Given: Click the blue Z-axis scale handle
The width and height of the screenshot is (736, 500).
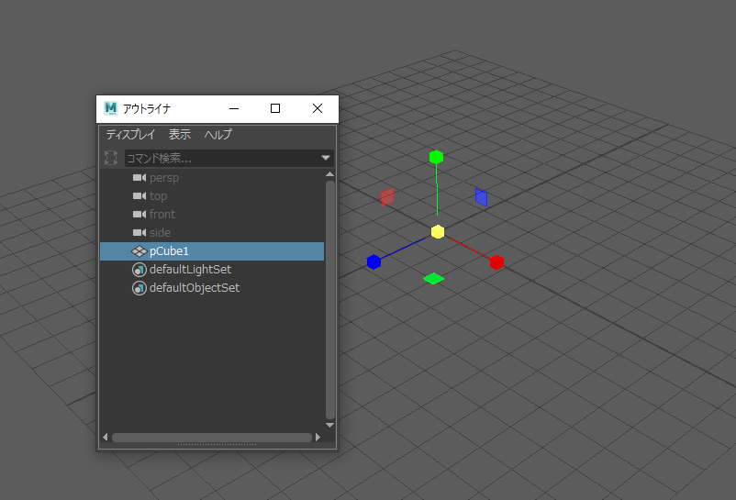Looking at the screenshot, I should 374,261.
